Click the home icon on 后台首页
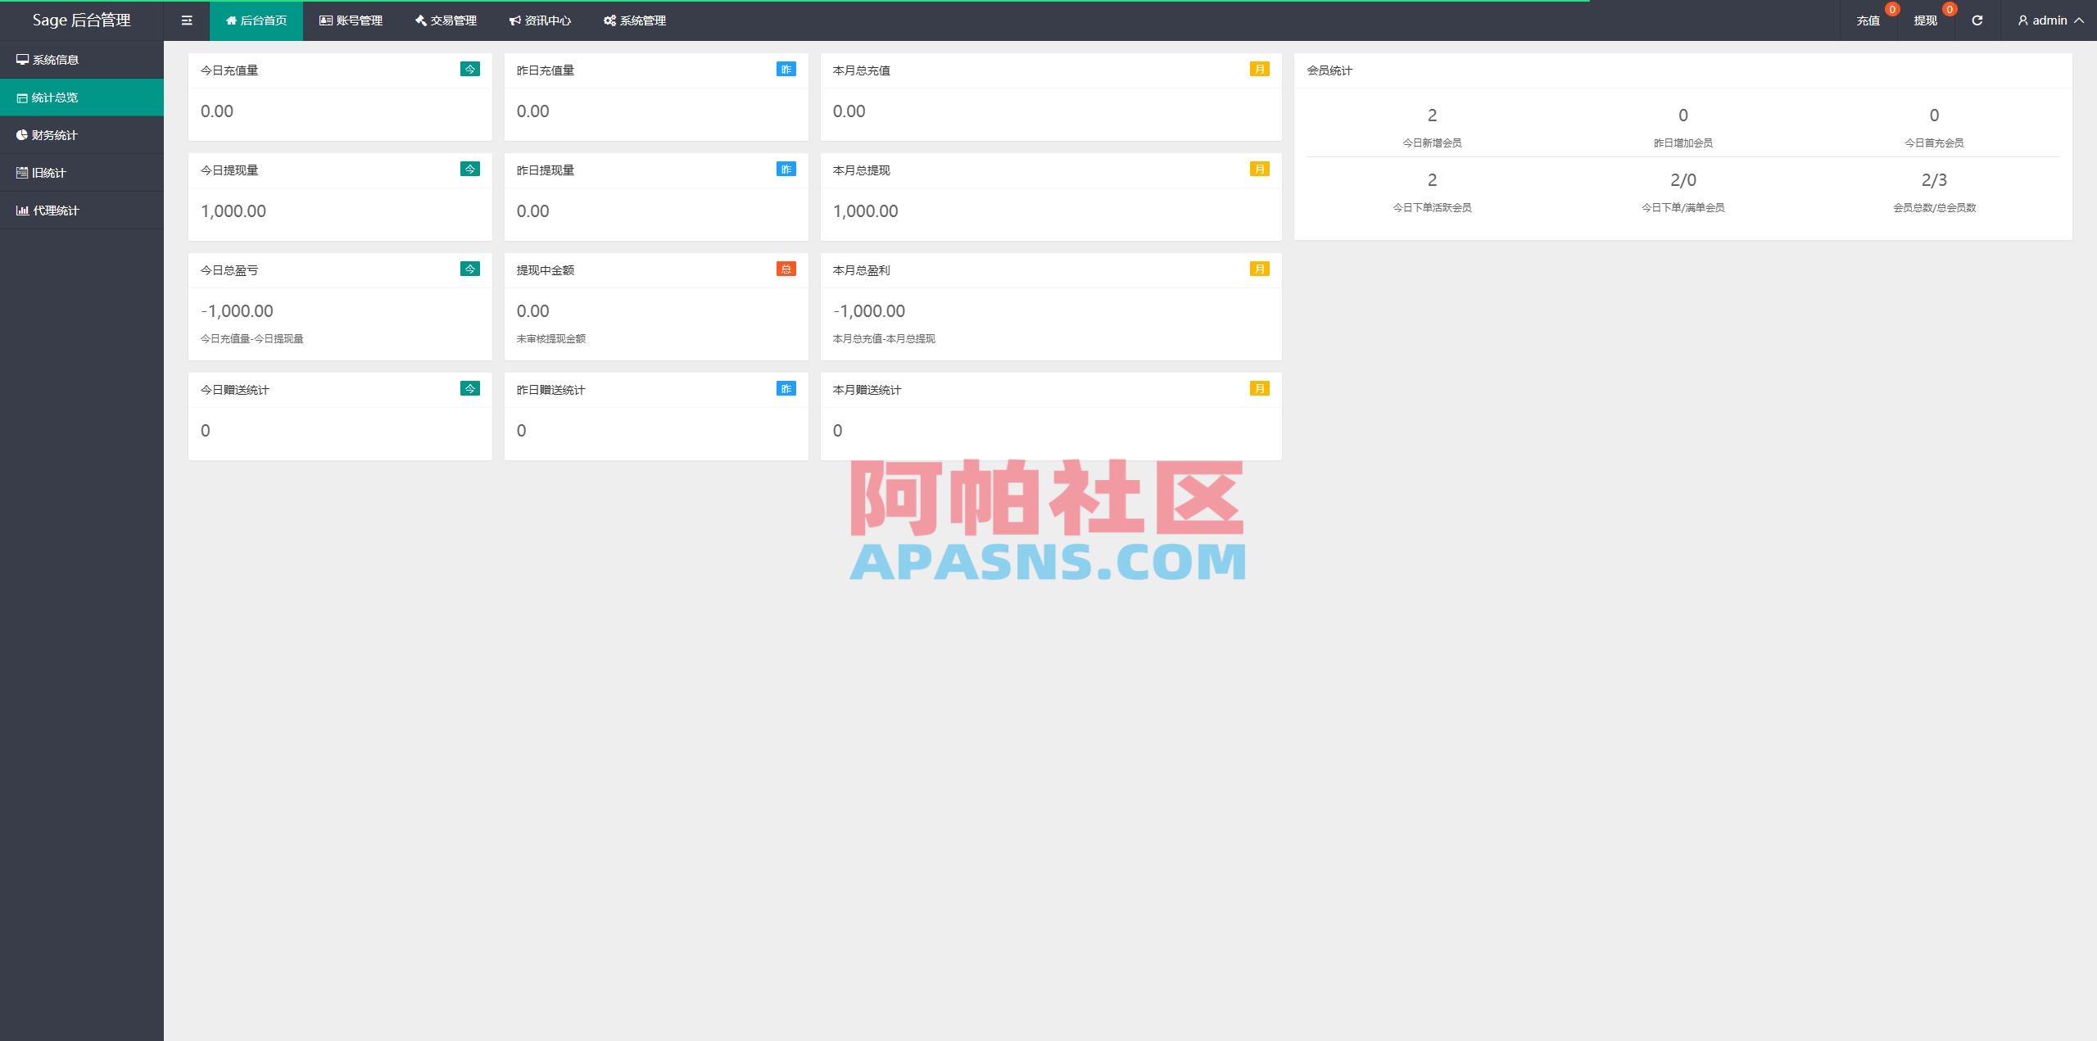 pyautogui.click(x=230, y=20)
